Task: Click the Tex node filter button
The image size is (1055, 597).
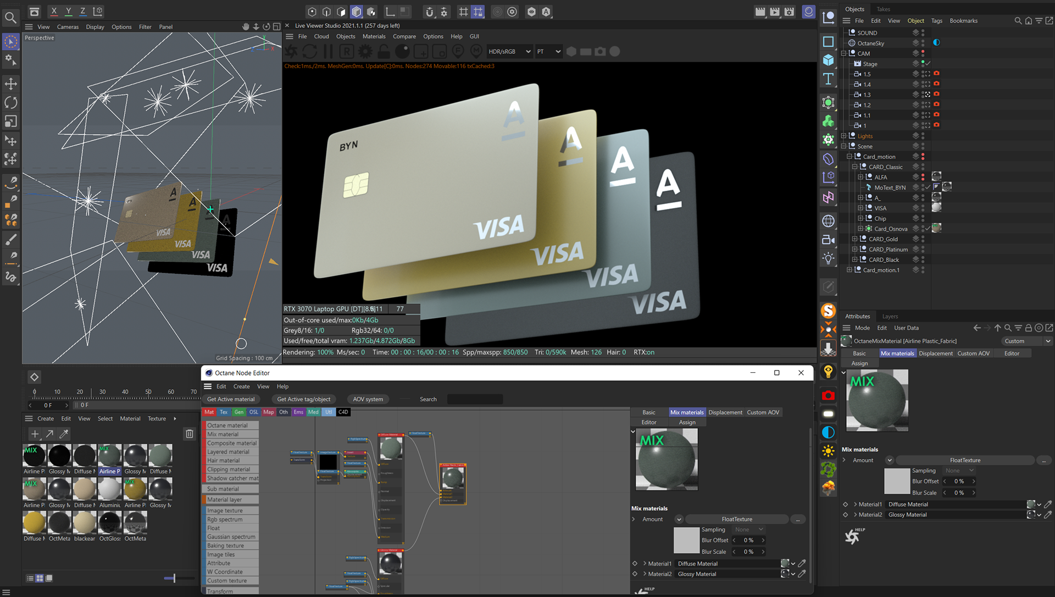Action: tap(224, 412)
